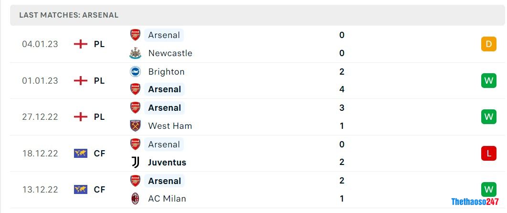Image resolution: width=507 pixels, height=213 pixels.
Task: Click the AC Milan club crest icon
Action: pos(136,199)
